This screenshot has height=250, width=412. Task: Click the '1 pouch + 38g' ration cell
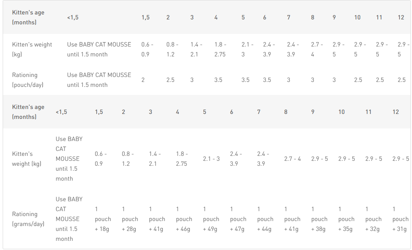(x=319, y=219)
